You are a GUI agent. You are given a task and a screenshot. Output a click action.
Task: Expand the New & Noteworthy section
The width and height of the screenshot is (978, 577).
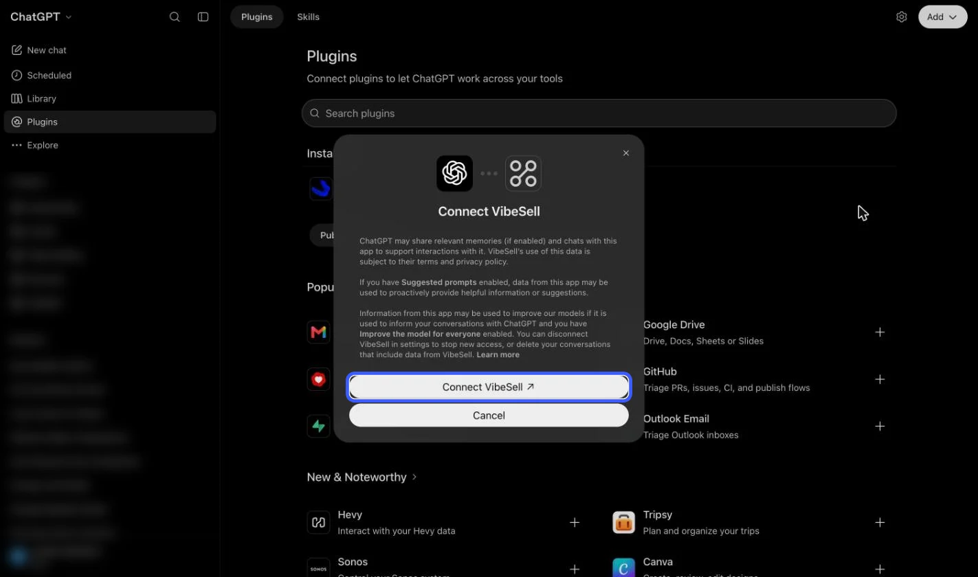click(362, 477)
